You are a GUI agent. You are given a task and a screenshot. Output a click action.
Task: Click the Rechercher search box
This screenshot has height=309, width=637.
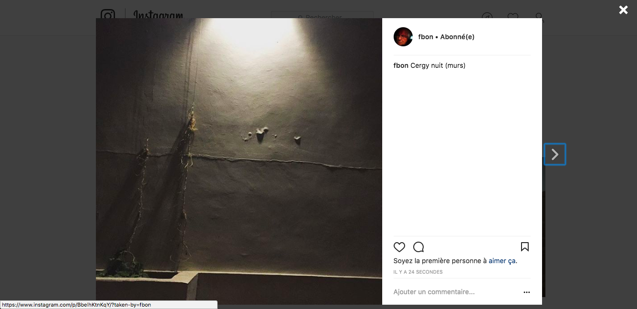point(322,15)
